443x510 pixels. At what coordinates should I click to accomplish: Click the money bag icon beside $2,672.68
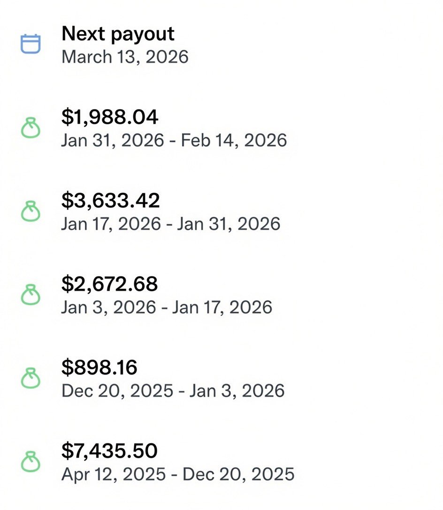[31, 295]
